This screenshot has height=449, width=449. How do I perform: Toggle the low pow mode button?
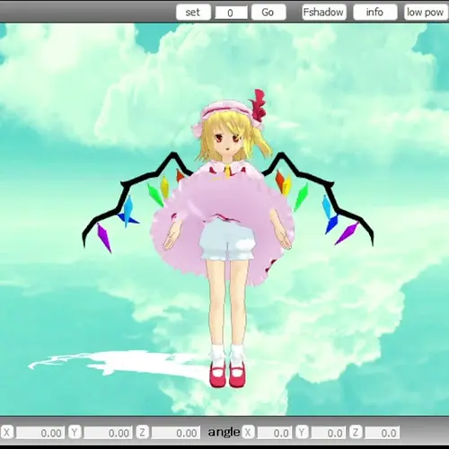click(x=426, y=13)
